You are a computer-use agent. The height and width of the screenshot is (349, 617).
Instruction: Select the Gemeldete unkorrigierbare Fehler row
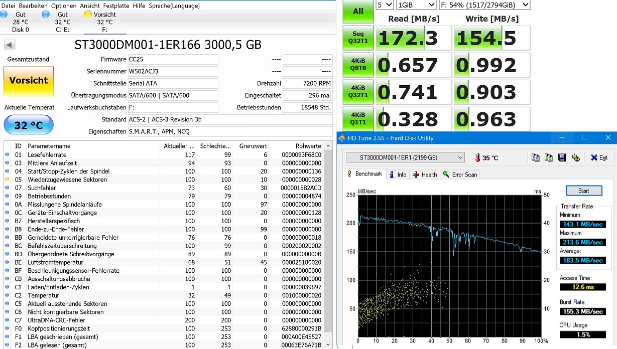click(x=164, y=238)
